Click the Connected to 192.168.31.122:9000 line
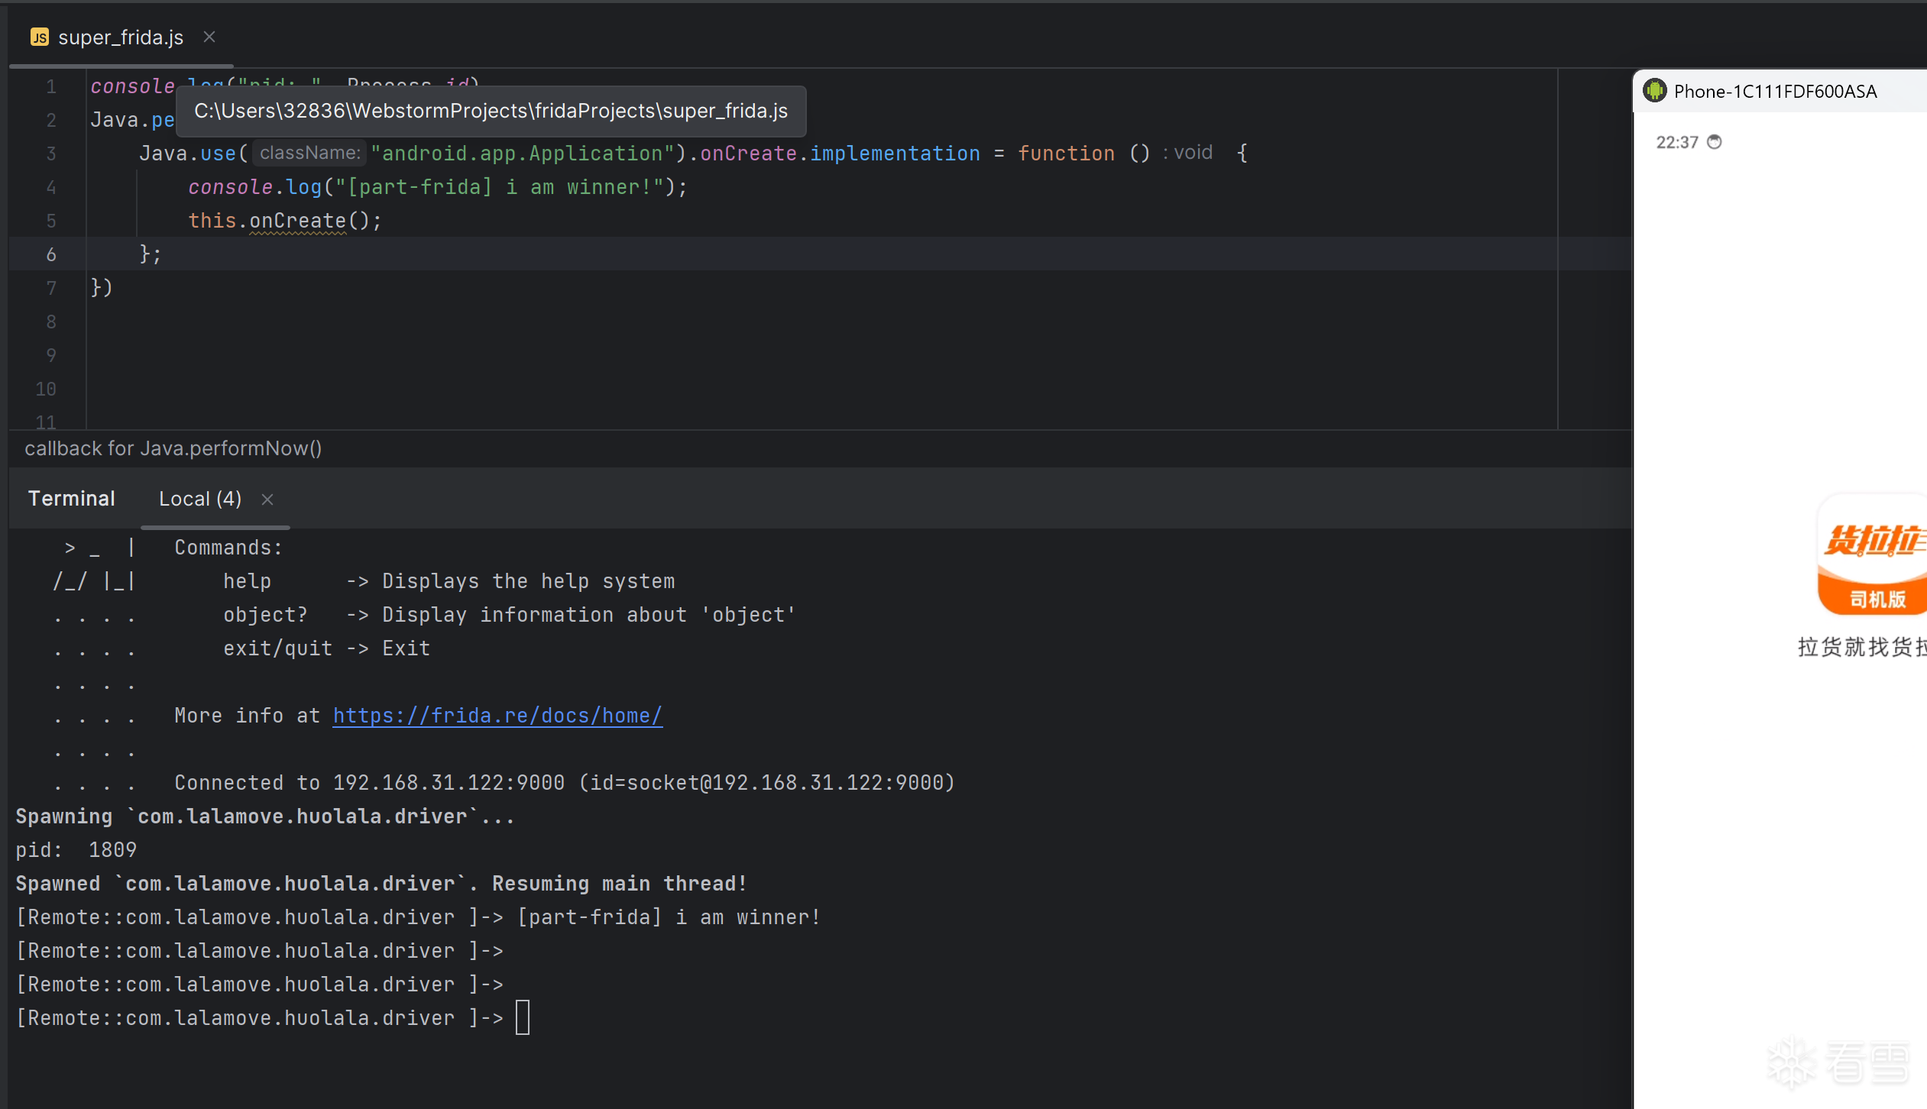The height and width of the screenshot is (1109, 1927). pyautogui.click(x=565, y=782)
